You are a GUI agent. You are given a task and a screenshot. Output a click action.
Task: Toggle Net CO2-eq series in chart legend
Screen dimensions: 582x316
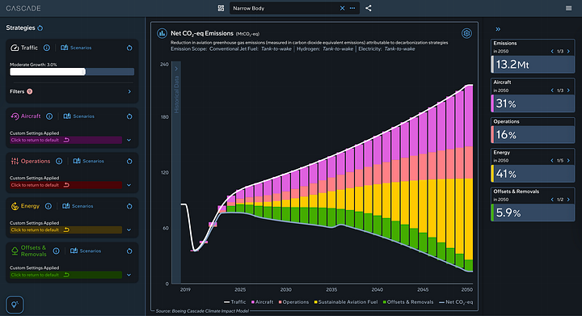456,302
